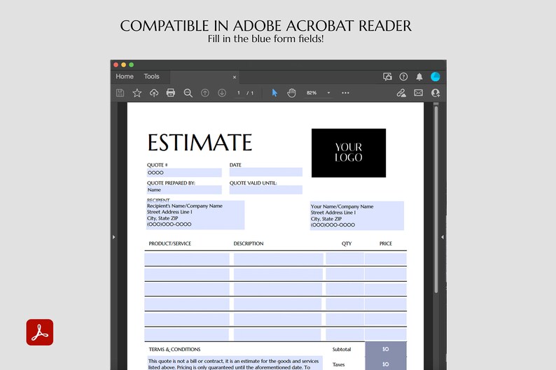Click first row QTY field
The width and height of the screenshot is (556, 370).
[345, 259]
